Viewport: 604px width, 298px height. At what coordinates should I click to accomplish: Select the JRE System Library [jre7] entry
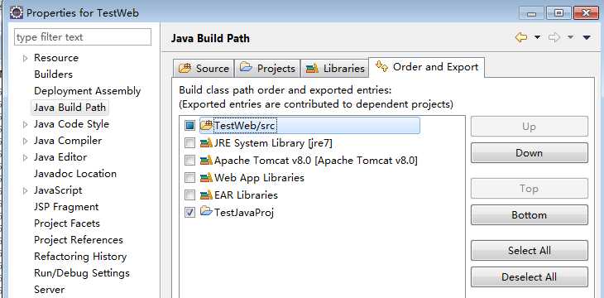pyautogui.click(x=273, y=143)
